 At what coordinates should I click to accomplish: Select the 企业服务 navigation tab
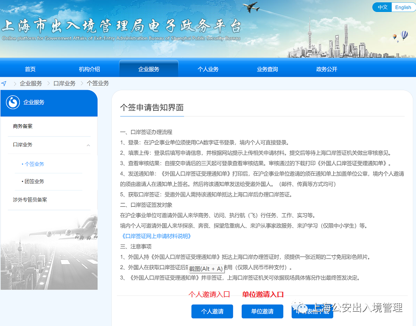pyautogui.click(x=148, y=69)
